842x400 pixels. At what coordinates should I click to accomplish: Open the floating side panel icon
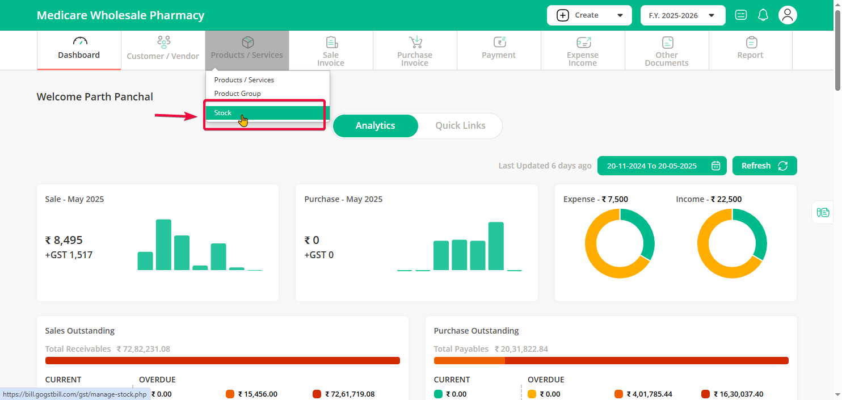click(x=823, y=212)
